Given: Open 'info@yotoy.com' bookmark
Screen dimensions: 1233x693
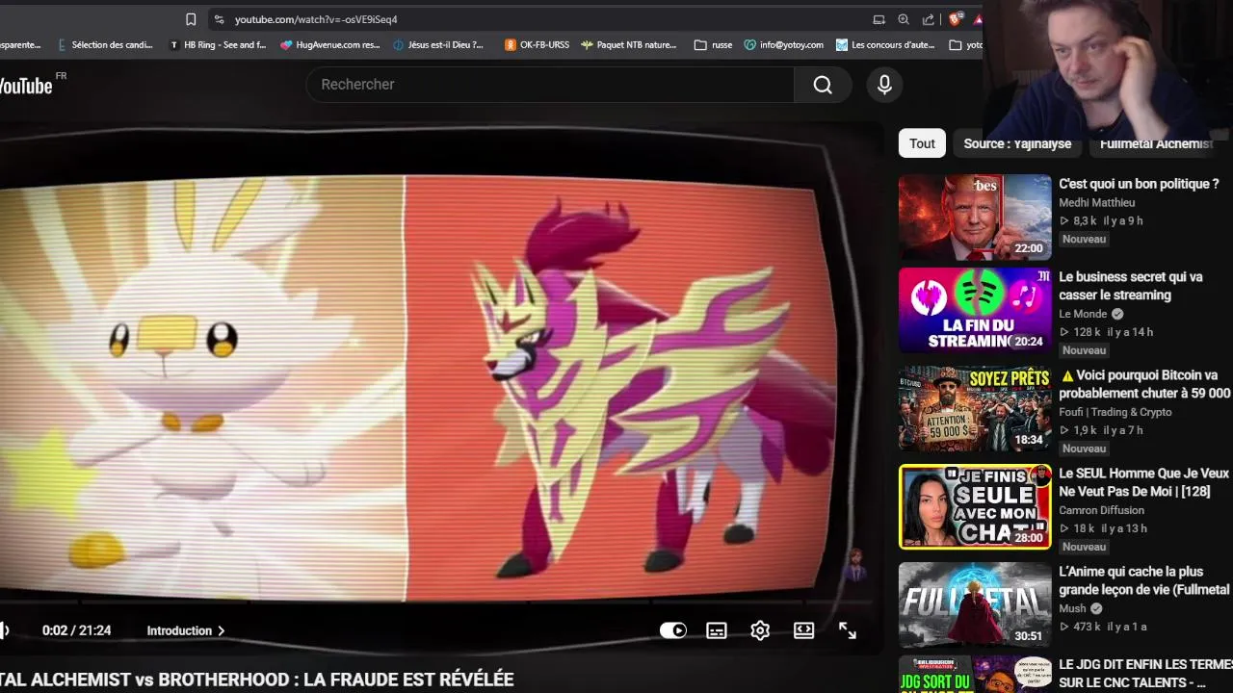Looking at the screenshot, I should (783, 44).
